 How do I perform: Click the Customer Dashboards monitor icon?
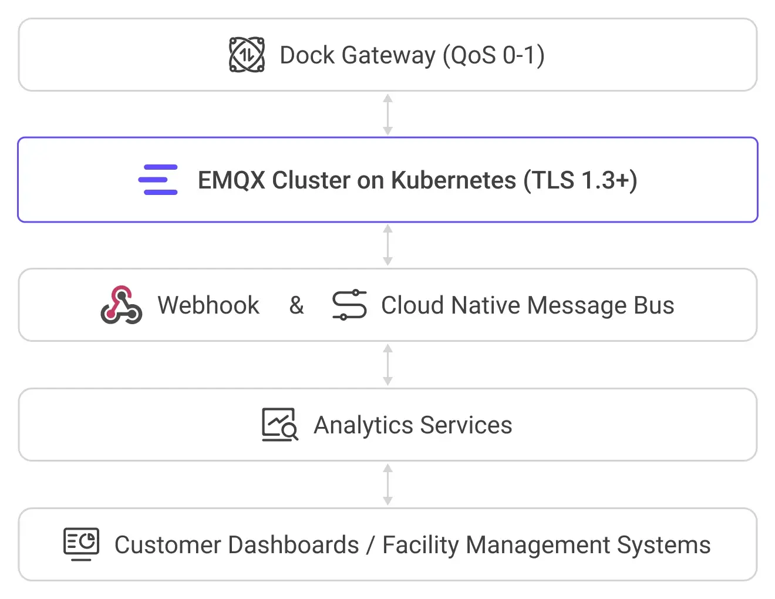[81, 544]
